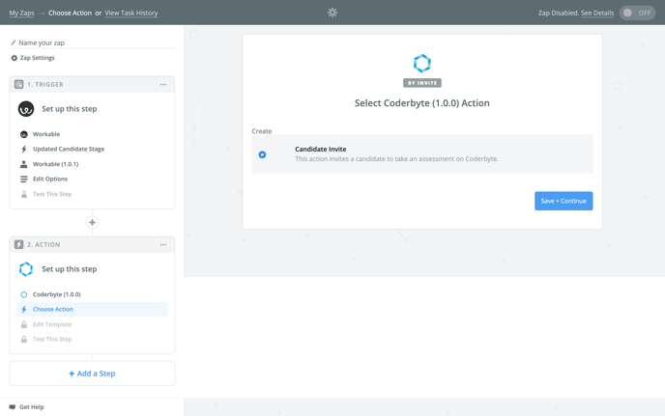
Task: Select the Workable (1.0.1) account row
Action: (x=92, y=164)
